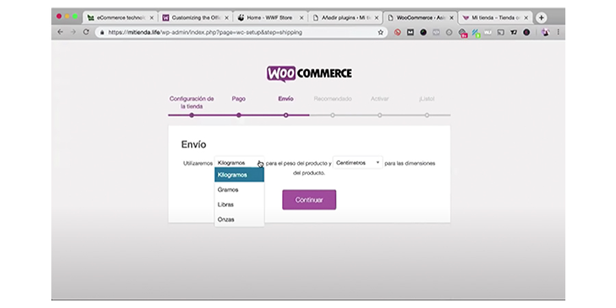Click the WooCommerce logo
This screenshot has height=308, width=616.
click(x=309, y=73)
